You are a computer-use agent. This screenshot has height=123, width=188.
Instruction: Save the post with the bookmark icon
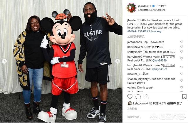point(184,97)
